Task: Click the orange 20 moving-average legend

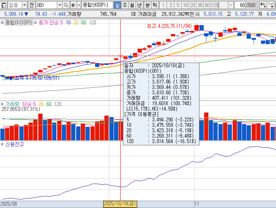Action: [75, 23]
